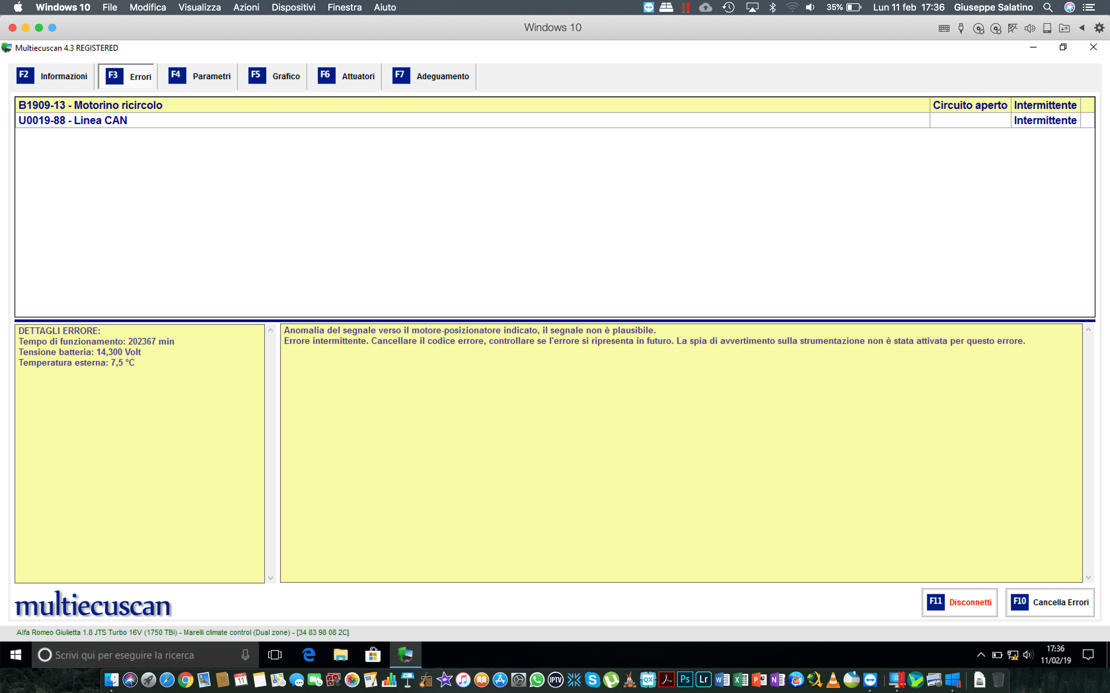The height and width of the screenshot is (693, 1110).
Task: Open the Windows Start menu
Action: 16,655
